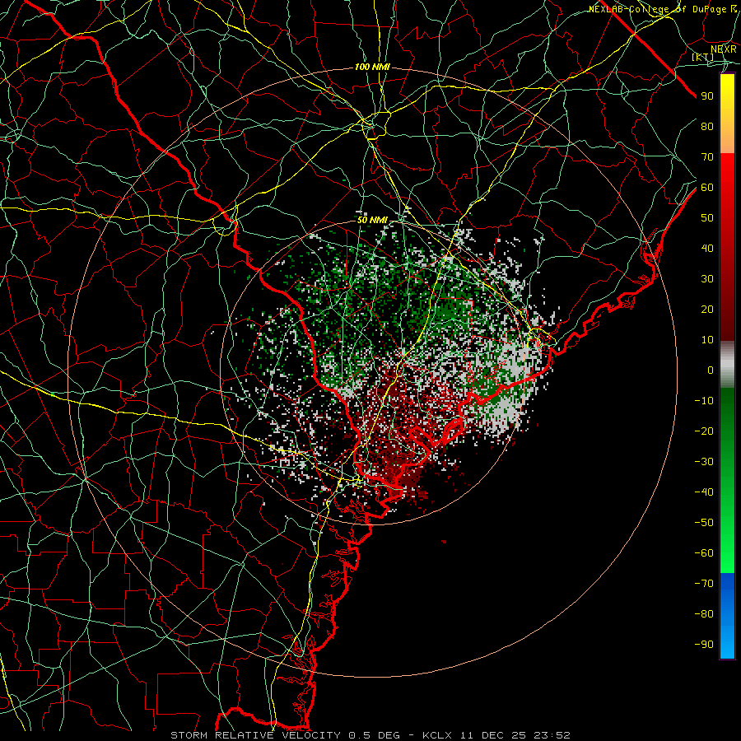Select the -90 value on velocity scale
Image resolution: width=741 pixels, height=741 pixels.
click(704, 645)
